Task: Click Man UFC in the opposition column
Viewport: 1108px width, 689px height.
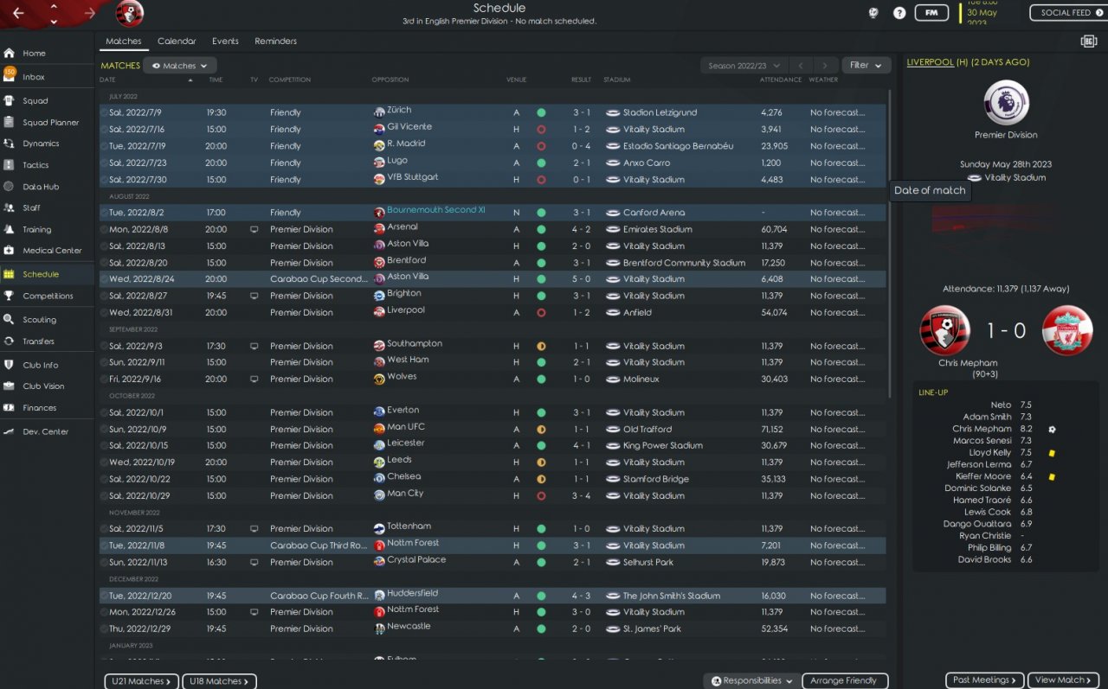Action: point(406,427)
